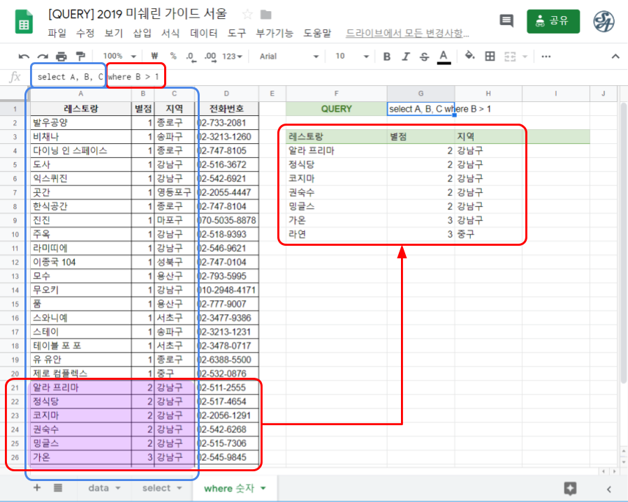Select the Paint format tool
The height and width of the screenshot is (502, 628).
(80, 56)
